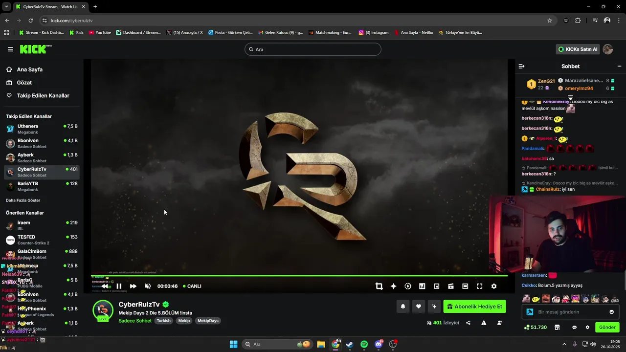Open player settings gear

pos(494,286)
